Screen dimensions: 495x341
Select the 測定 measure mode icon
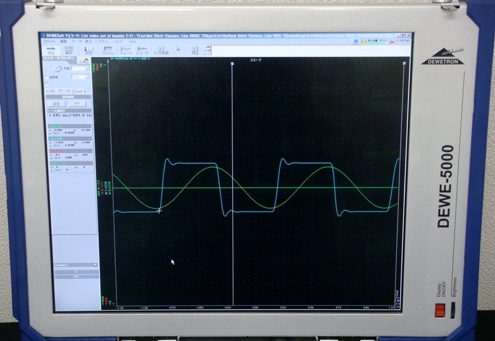tap(51, 51)
